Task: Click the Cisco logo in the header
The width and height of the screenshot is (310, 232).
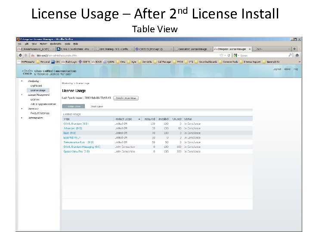Action: click(27, 72)
